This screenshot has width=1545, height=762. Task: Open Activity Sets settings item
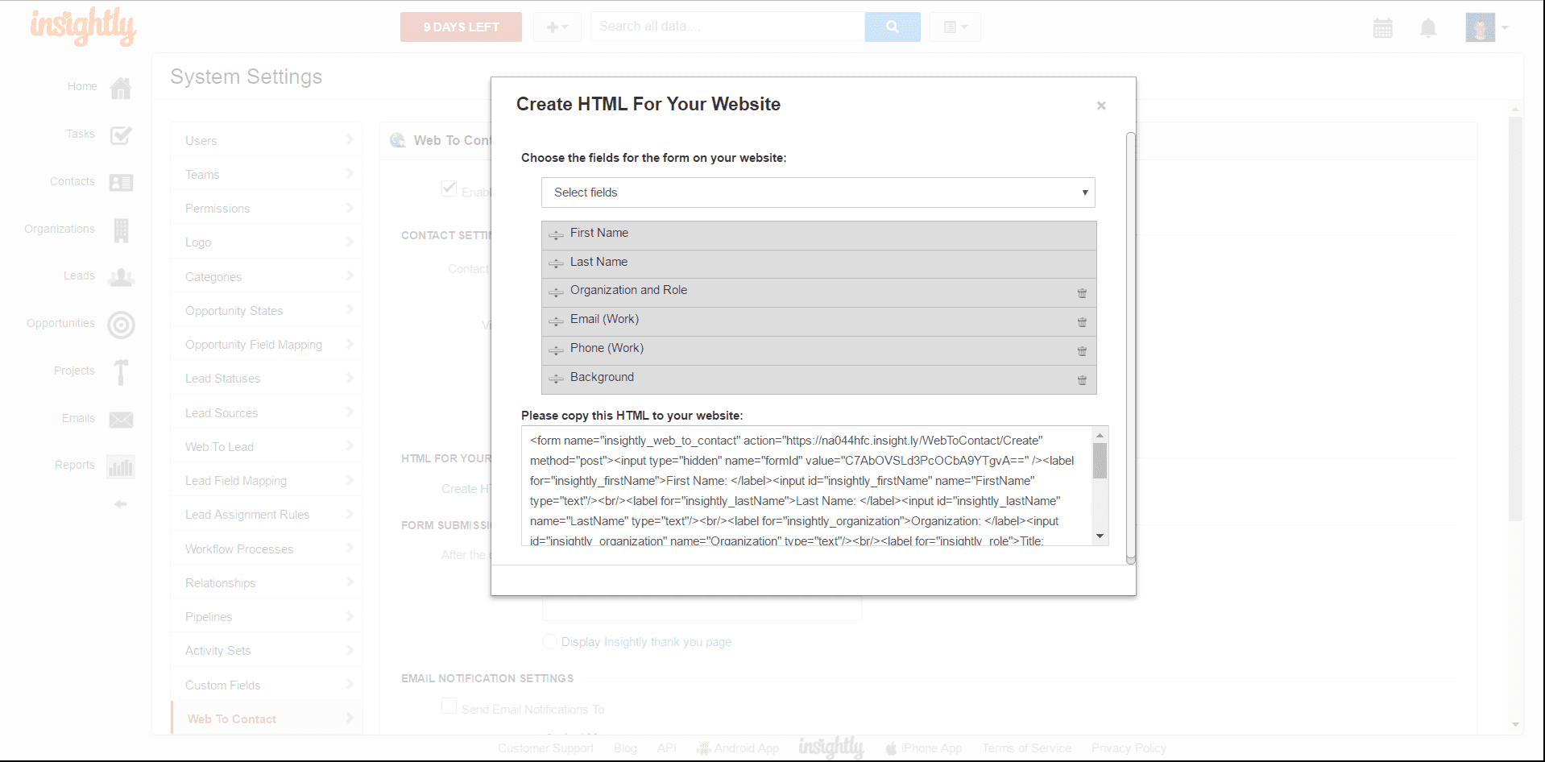click(x=267, y=650)
